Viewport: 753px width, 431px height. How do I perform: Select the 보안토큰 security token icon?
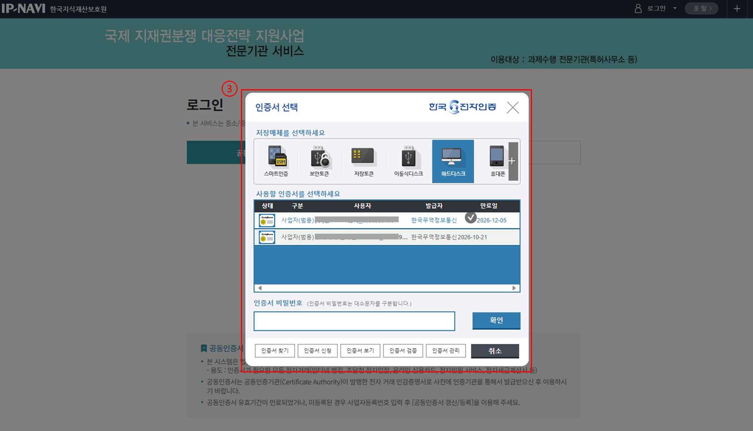(x=319, y=161)
